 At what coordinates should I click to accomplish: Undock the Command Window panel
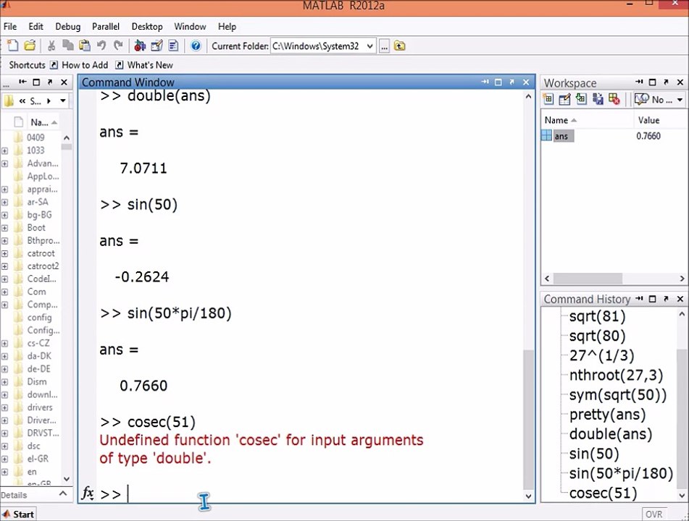(x=512, y=82)
